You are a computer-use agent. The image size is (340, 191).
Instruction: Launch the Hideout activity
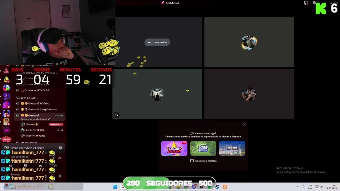pyautogui.click(x=232, y=148)
